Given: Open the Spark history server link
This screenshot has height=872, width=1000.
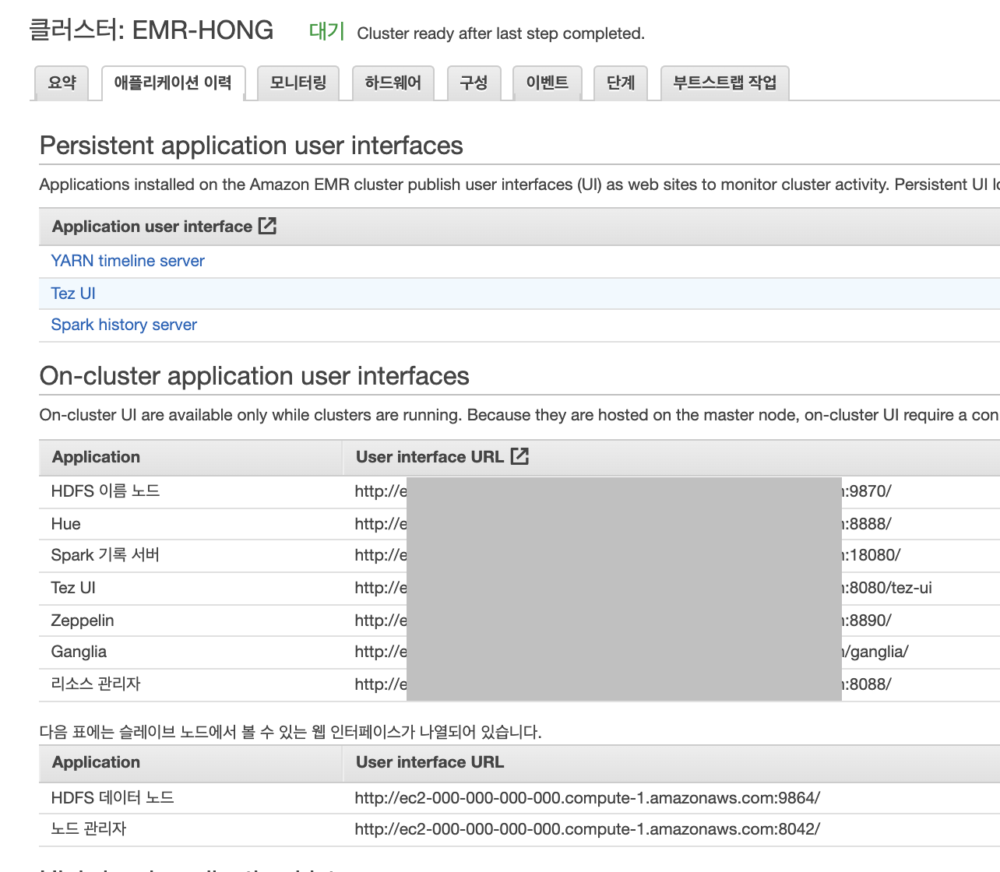Looking at the screenshot, I should pos(124,325).
